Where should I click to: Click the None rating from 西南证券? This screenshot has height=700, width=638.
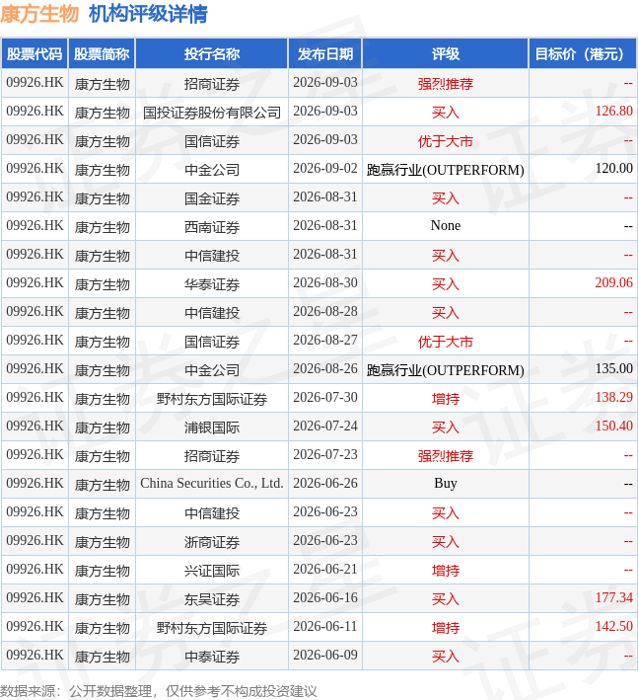pyautogui.click(x=446, y=226)
